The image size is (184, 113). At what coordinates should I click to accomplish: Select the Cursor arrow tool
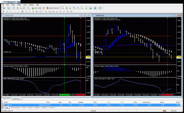(4, 11)
